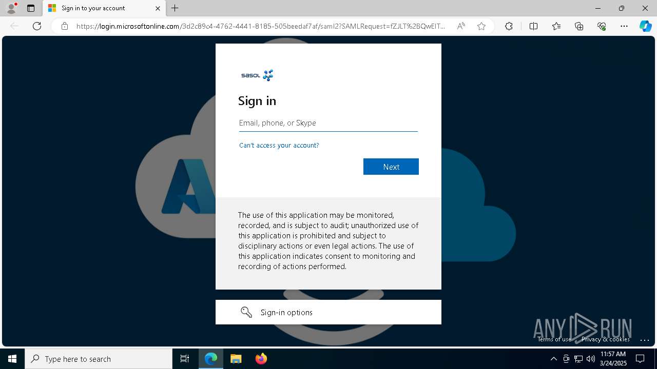Screen dimensions: 657x369
Task: Open Sign-in options
Action: [x=328, y=312]
